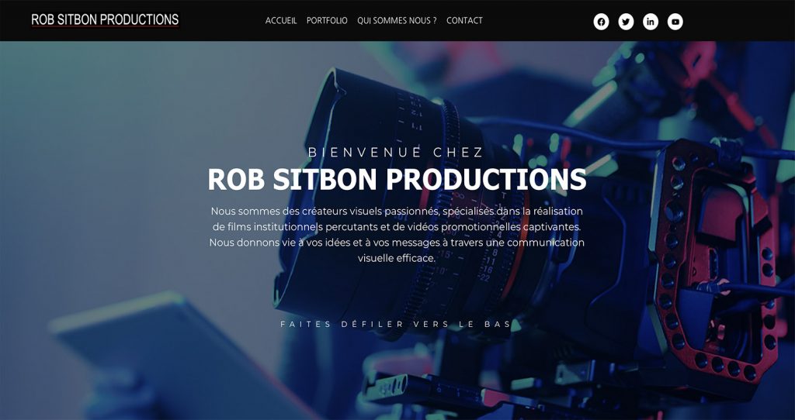
Task: Go to the ACCUEIL menu item
Action: click(281, 21)
